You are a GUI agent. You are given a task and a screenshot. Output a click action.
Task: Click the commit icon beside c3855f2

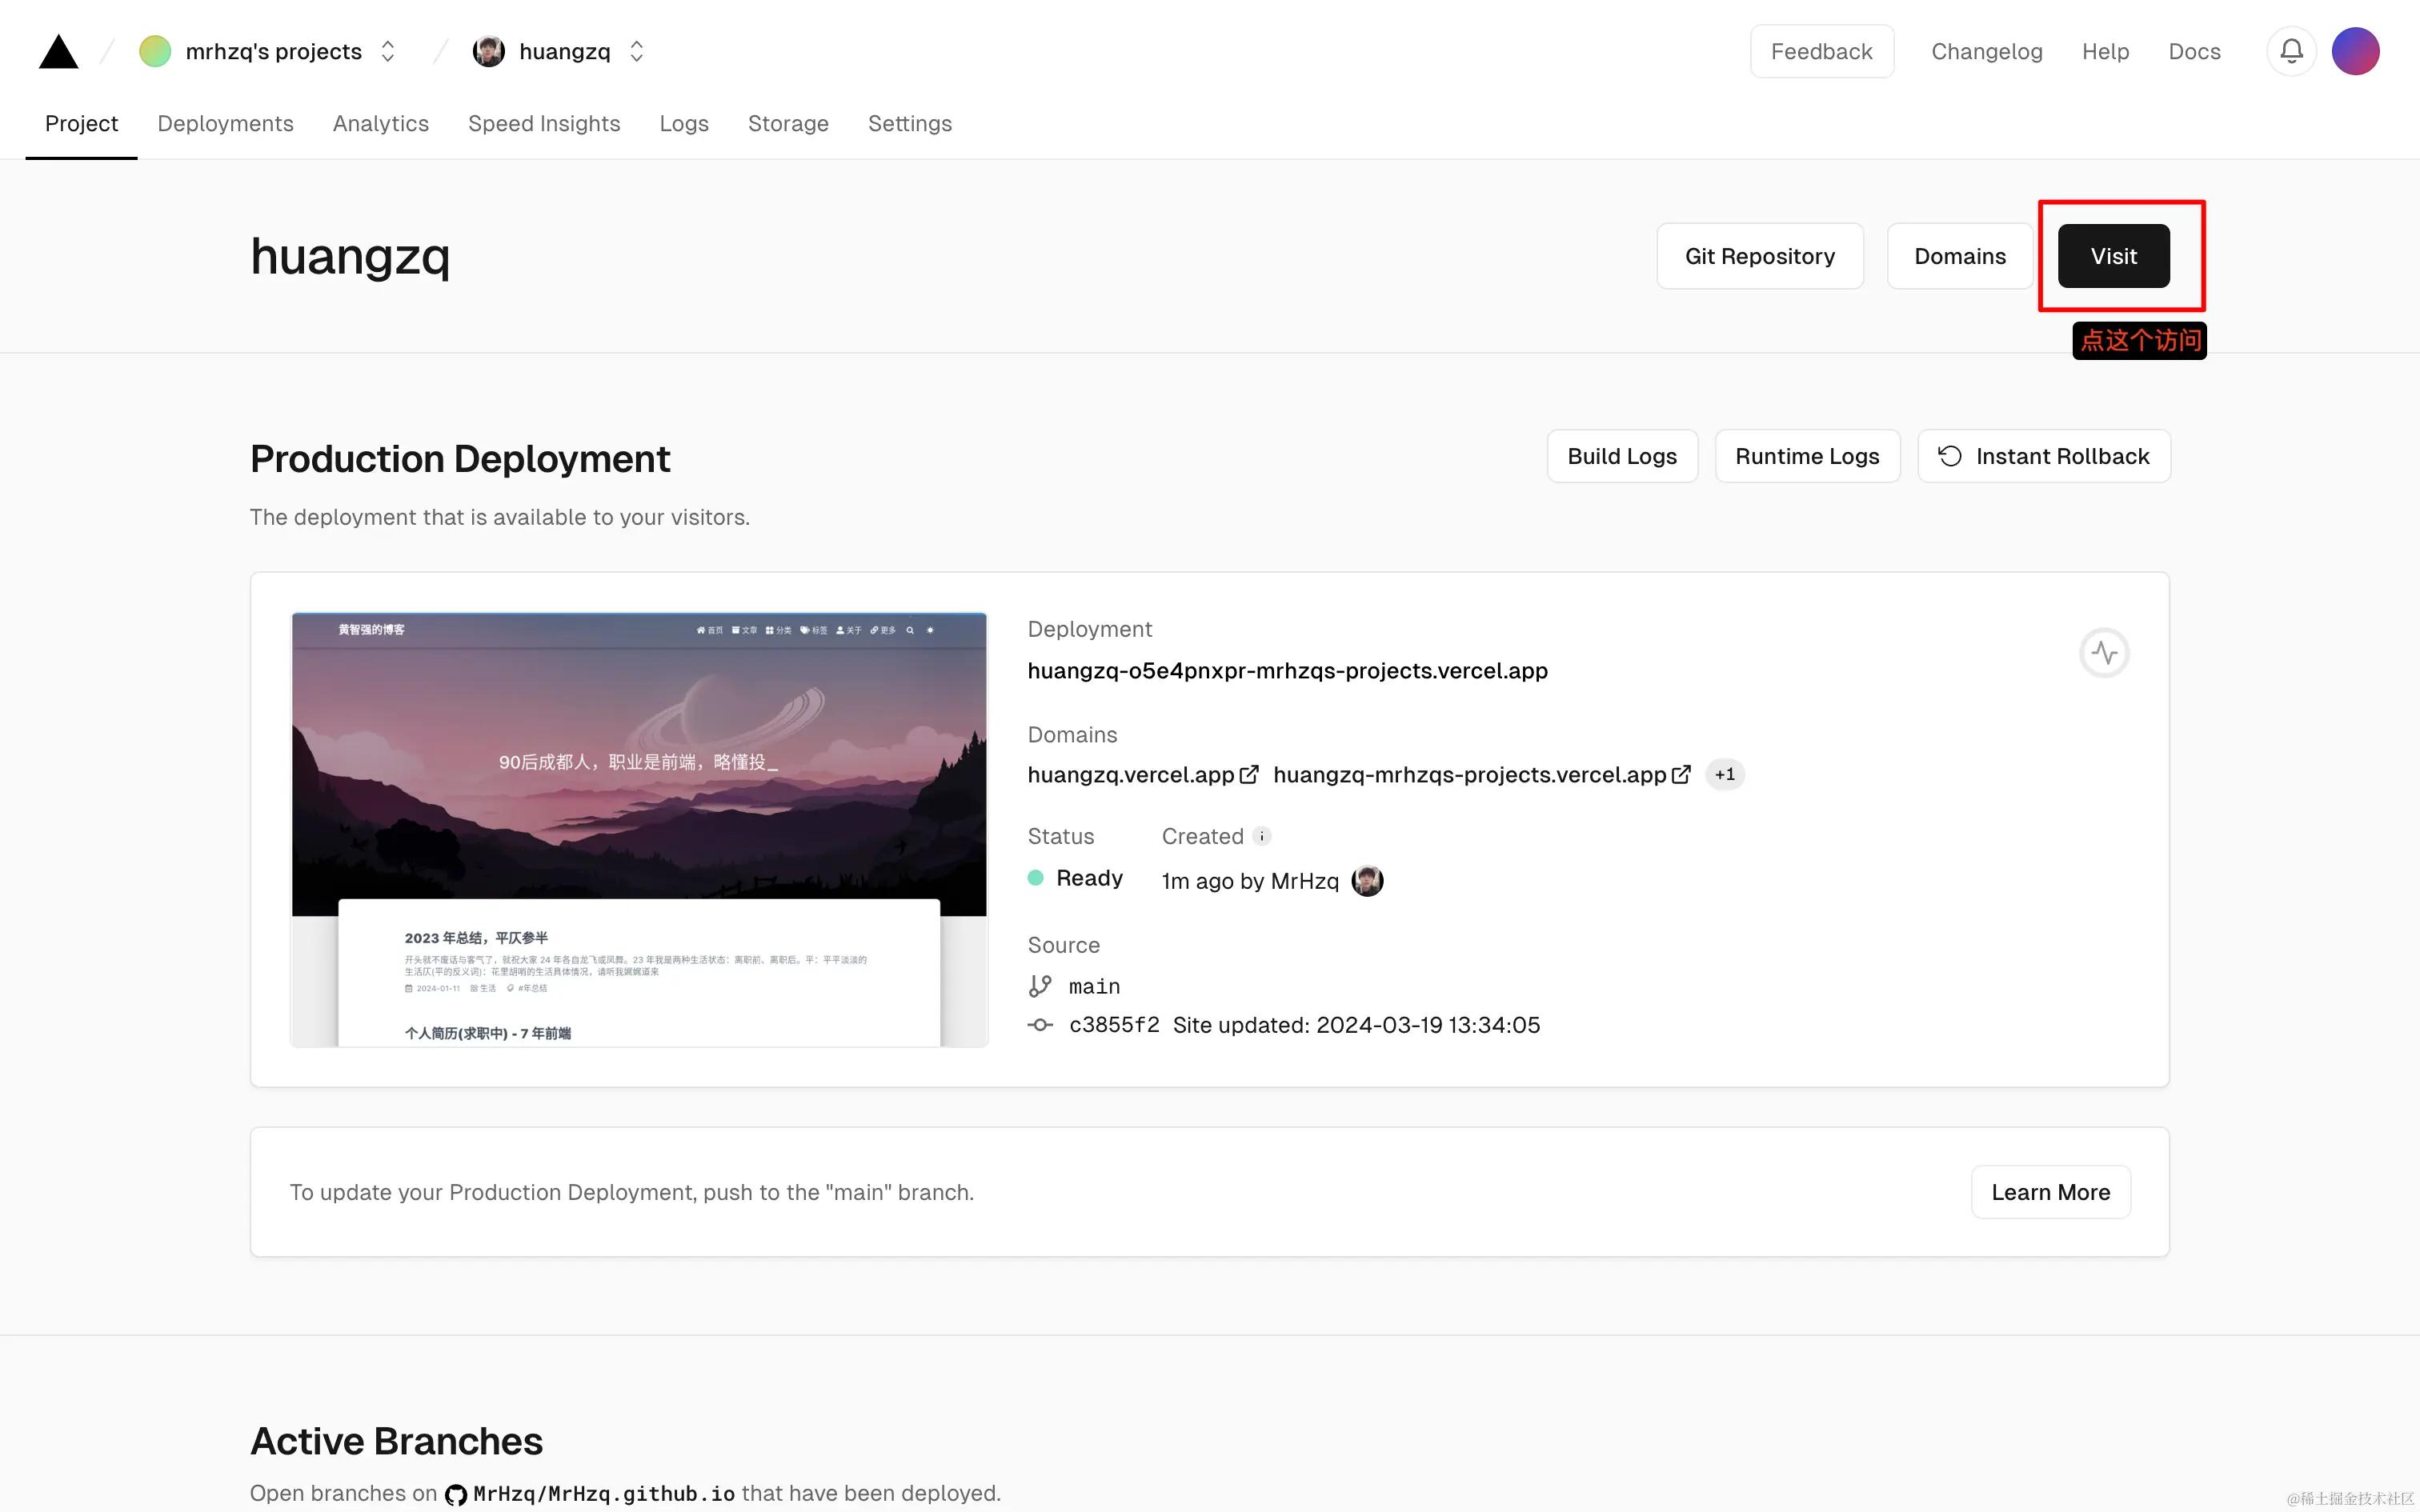point(1040,1025)
